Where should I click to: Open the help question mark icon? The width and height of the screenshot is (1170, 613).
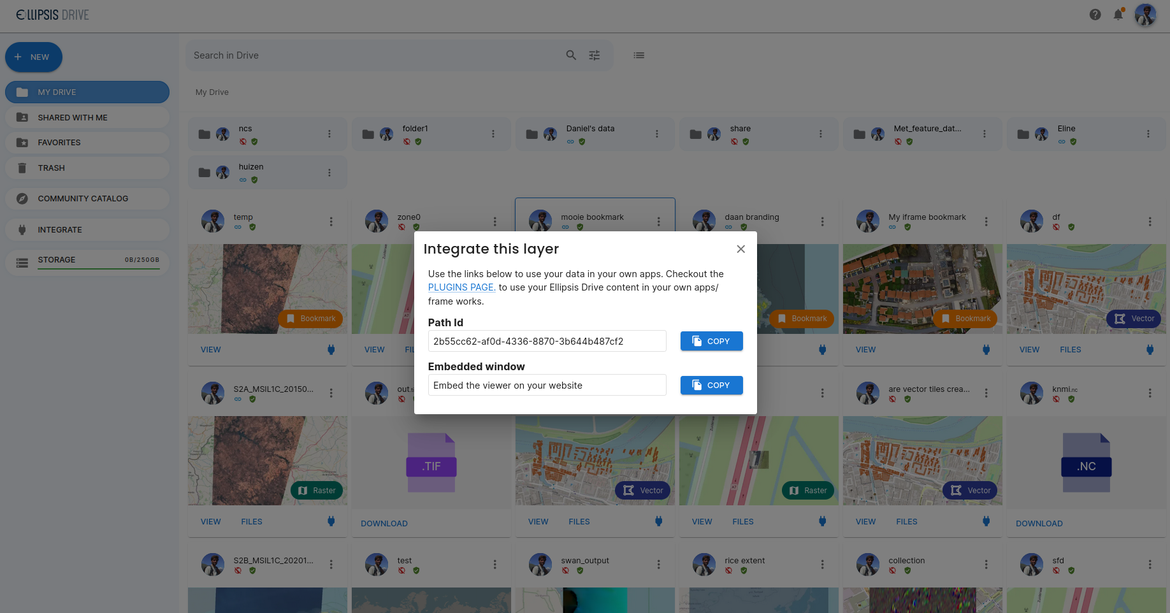tap(1095, 15)
